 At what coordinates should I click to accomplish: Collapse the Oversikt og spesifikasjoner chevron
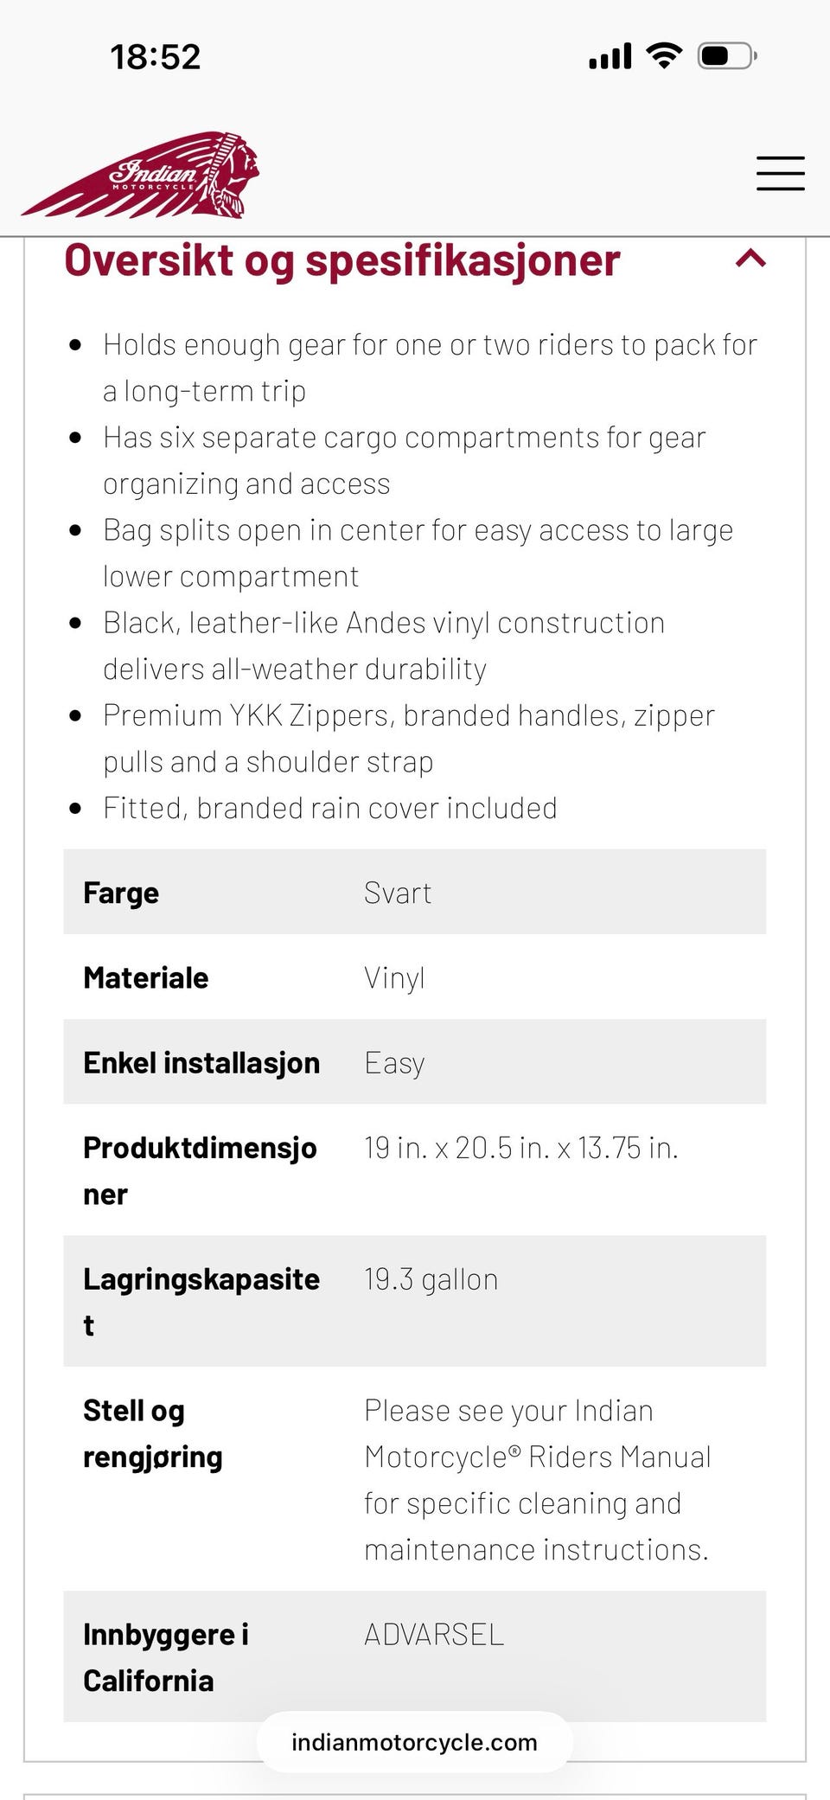[750, 258]
